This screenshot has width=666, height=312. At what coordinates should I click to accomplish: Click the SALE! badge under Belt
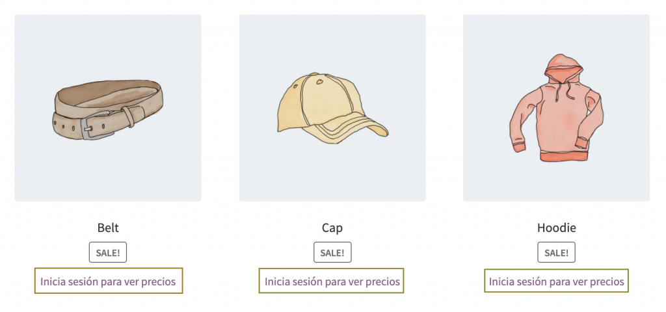click(108, 252)
